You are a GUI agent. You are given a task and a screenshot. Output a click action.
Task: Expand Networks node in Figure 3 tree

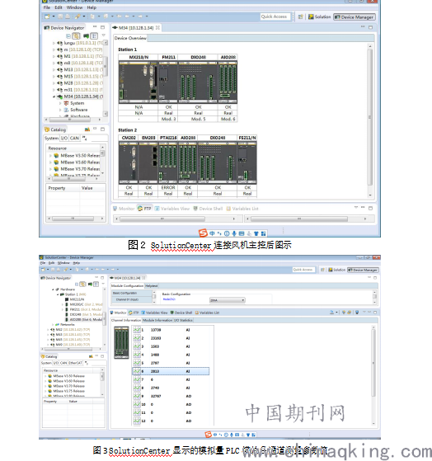[53, 325]
